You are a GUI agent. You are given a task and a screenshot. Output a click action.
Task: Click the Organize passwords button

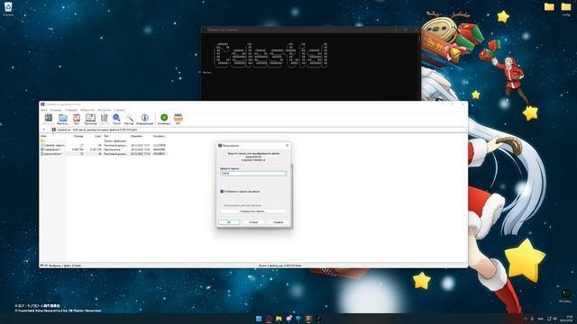(x=253, y=211)
